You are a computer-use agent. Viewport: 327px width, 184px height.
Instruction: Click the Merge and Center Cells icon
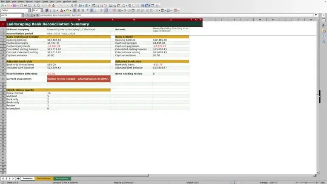(x=106, y=10)
